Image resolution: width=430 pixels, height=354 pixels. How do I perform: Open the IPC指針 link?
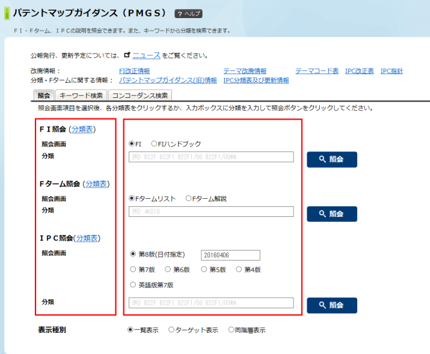(391, 71)
